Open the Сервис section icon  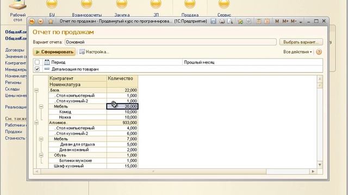point(223,4)
